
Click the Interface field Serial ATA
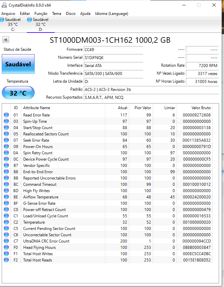(113, 65)
